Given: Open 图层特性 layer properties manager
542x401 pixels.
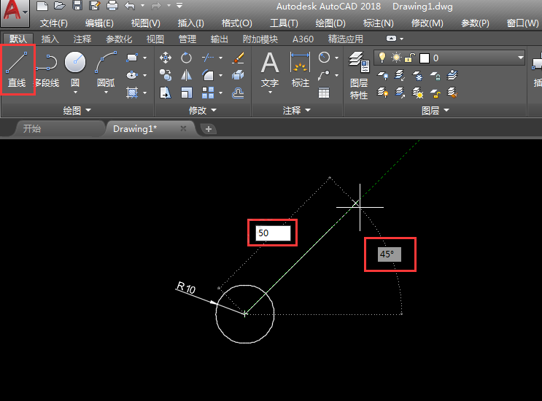Looking at the screenshot, I should click(x=359, y=75).
